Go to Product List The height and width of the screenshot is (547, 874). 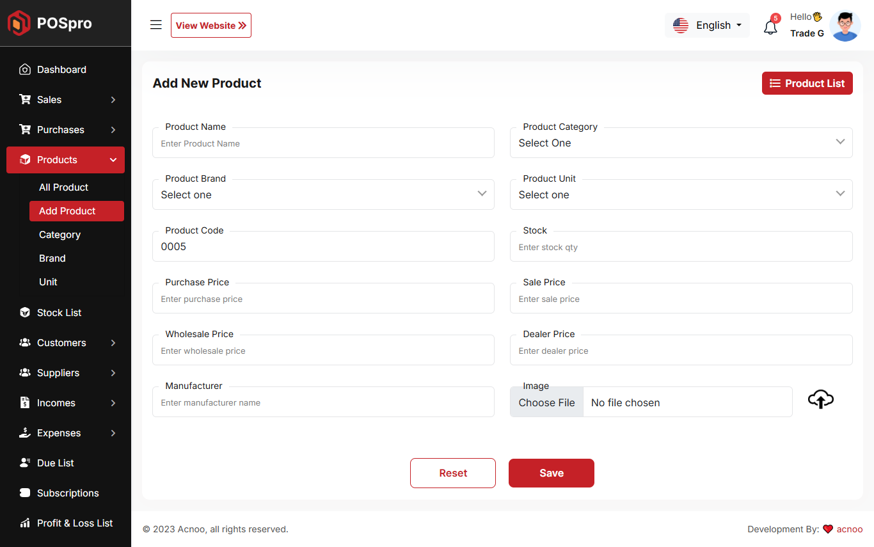807,83
